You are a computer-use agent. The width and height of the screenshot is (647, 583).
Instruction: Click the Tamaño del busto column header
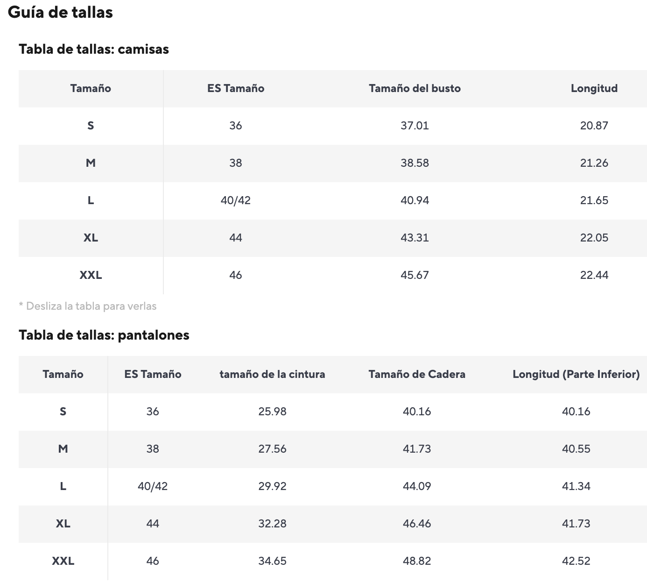coord(415,88)
